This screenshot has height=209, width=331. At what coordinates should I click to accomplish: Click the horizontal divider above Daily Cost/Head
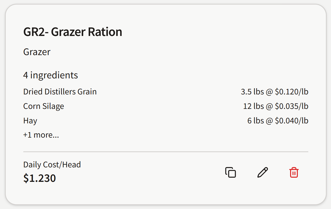pyautogui.click(x=166, y=152)
